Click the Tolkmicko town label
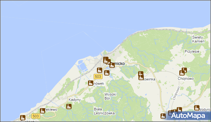 115,64
